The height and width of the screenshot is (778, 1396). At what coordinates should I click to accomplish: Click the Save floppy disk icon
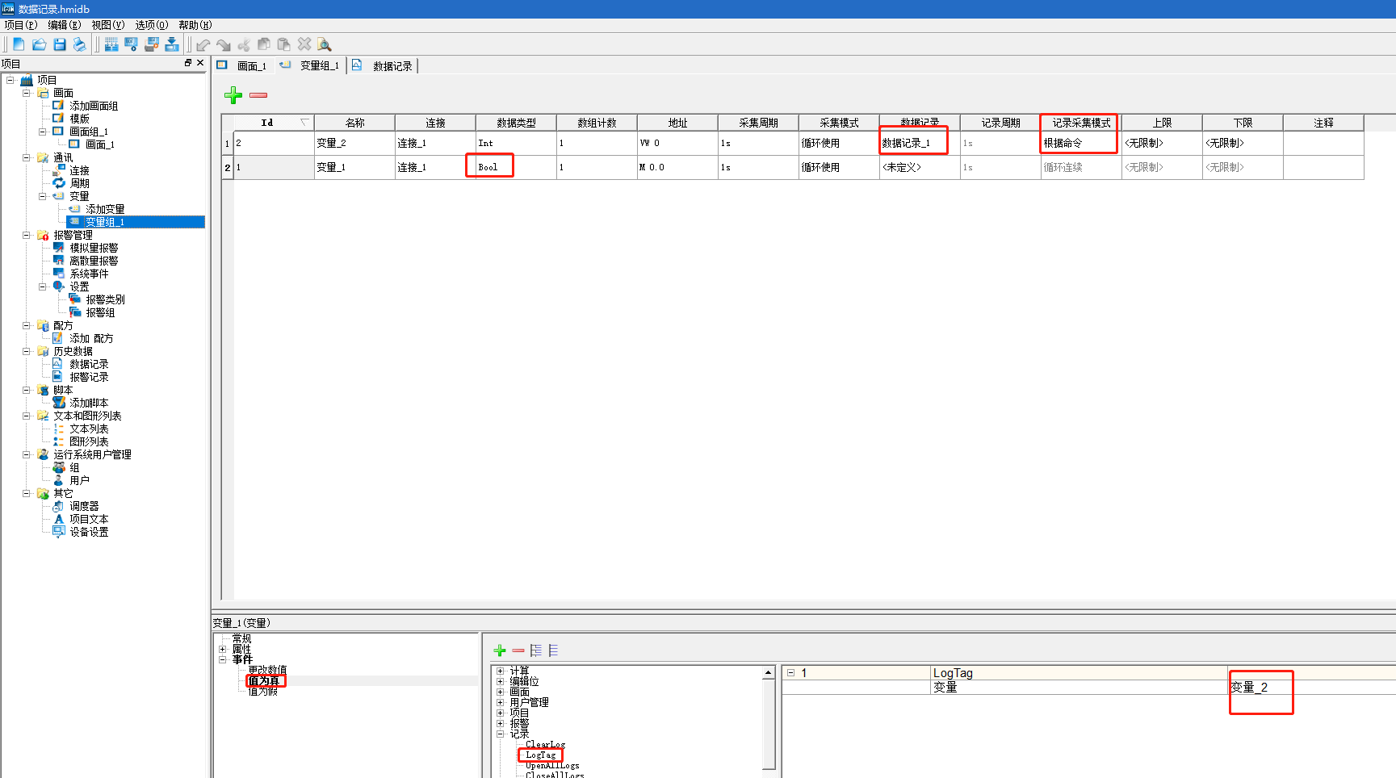(x=60, y=44)
